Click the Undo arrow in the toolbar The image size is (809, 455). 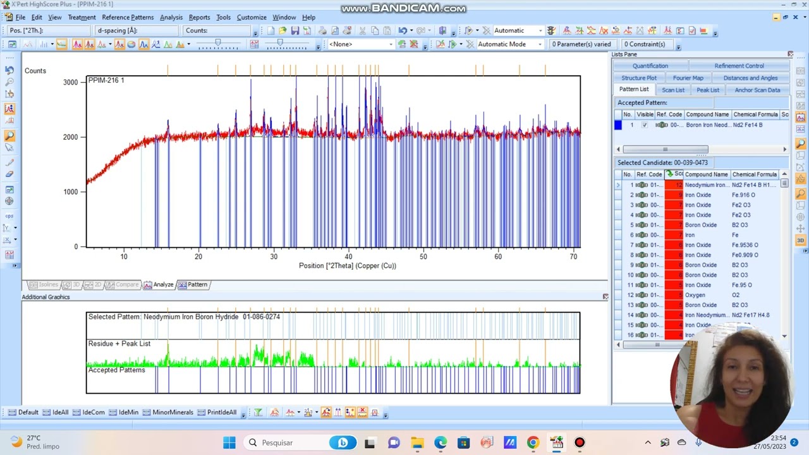pyautogui.click(x=402, y=30)
